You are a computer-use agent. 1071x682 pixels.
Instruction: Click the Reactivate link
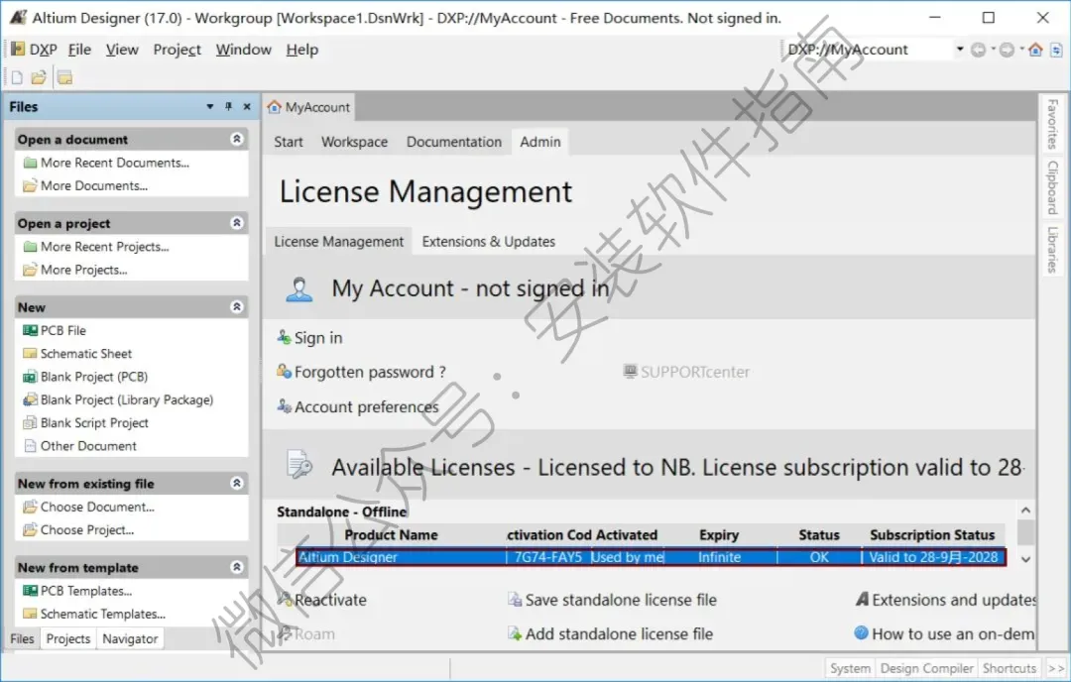coord(330,600)
